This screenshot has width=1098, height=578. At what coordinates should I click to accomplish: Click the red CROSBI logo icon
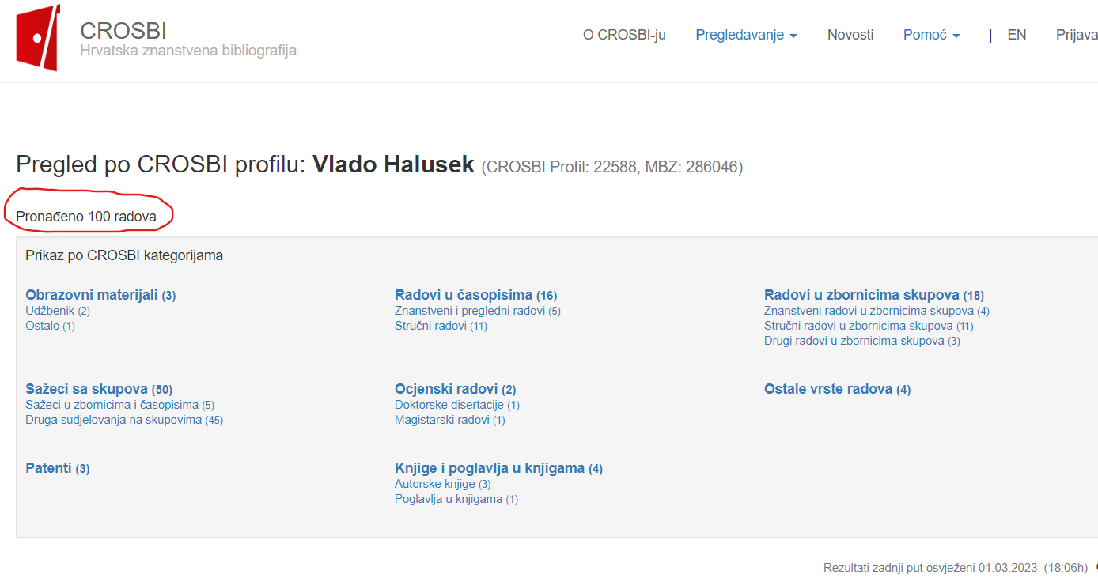tap(38, 37)
